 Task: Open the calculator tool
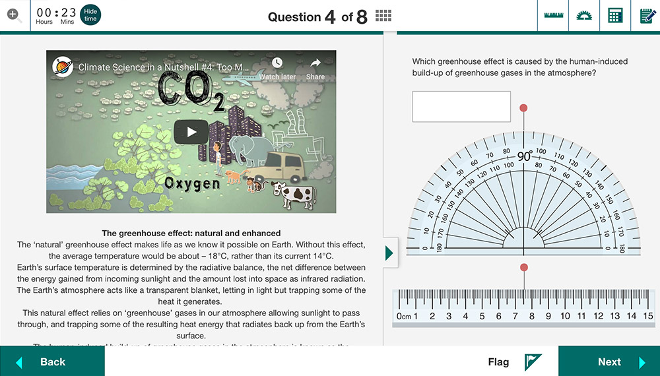pos(615,16)
